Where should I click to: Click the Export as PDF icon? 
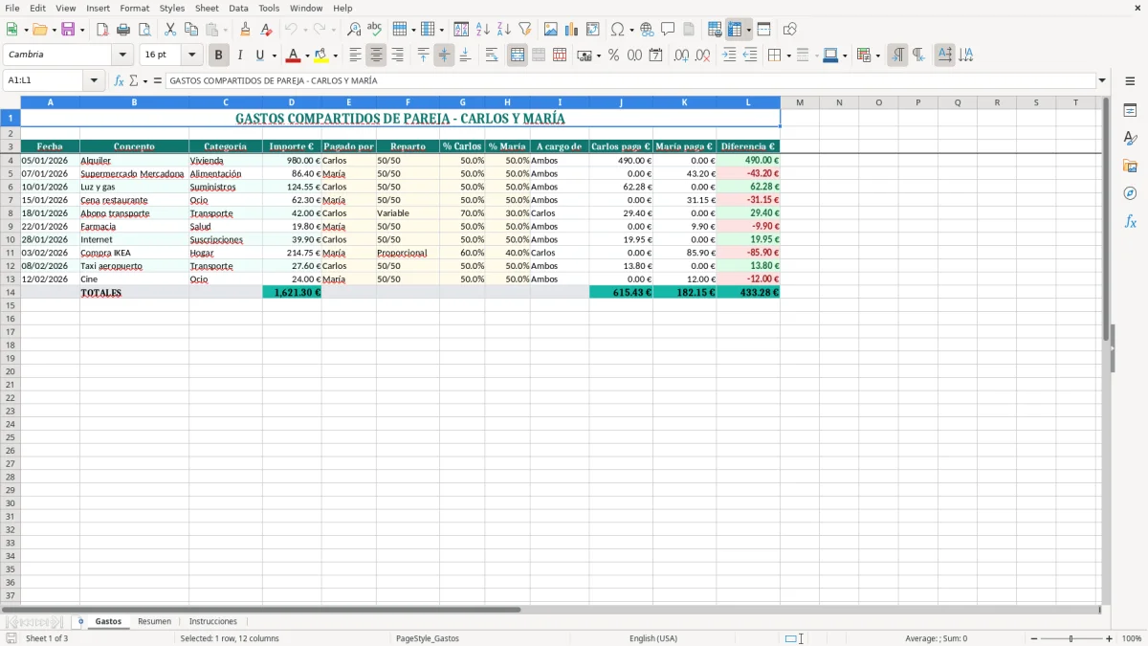(x=102, y=30)
